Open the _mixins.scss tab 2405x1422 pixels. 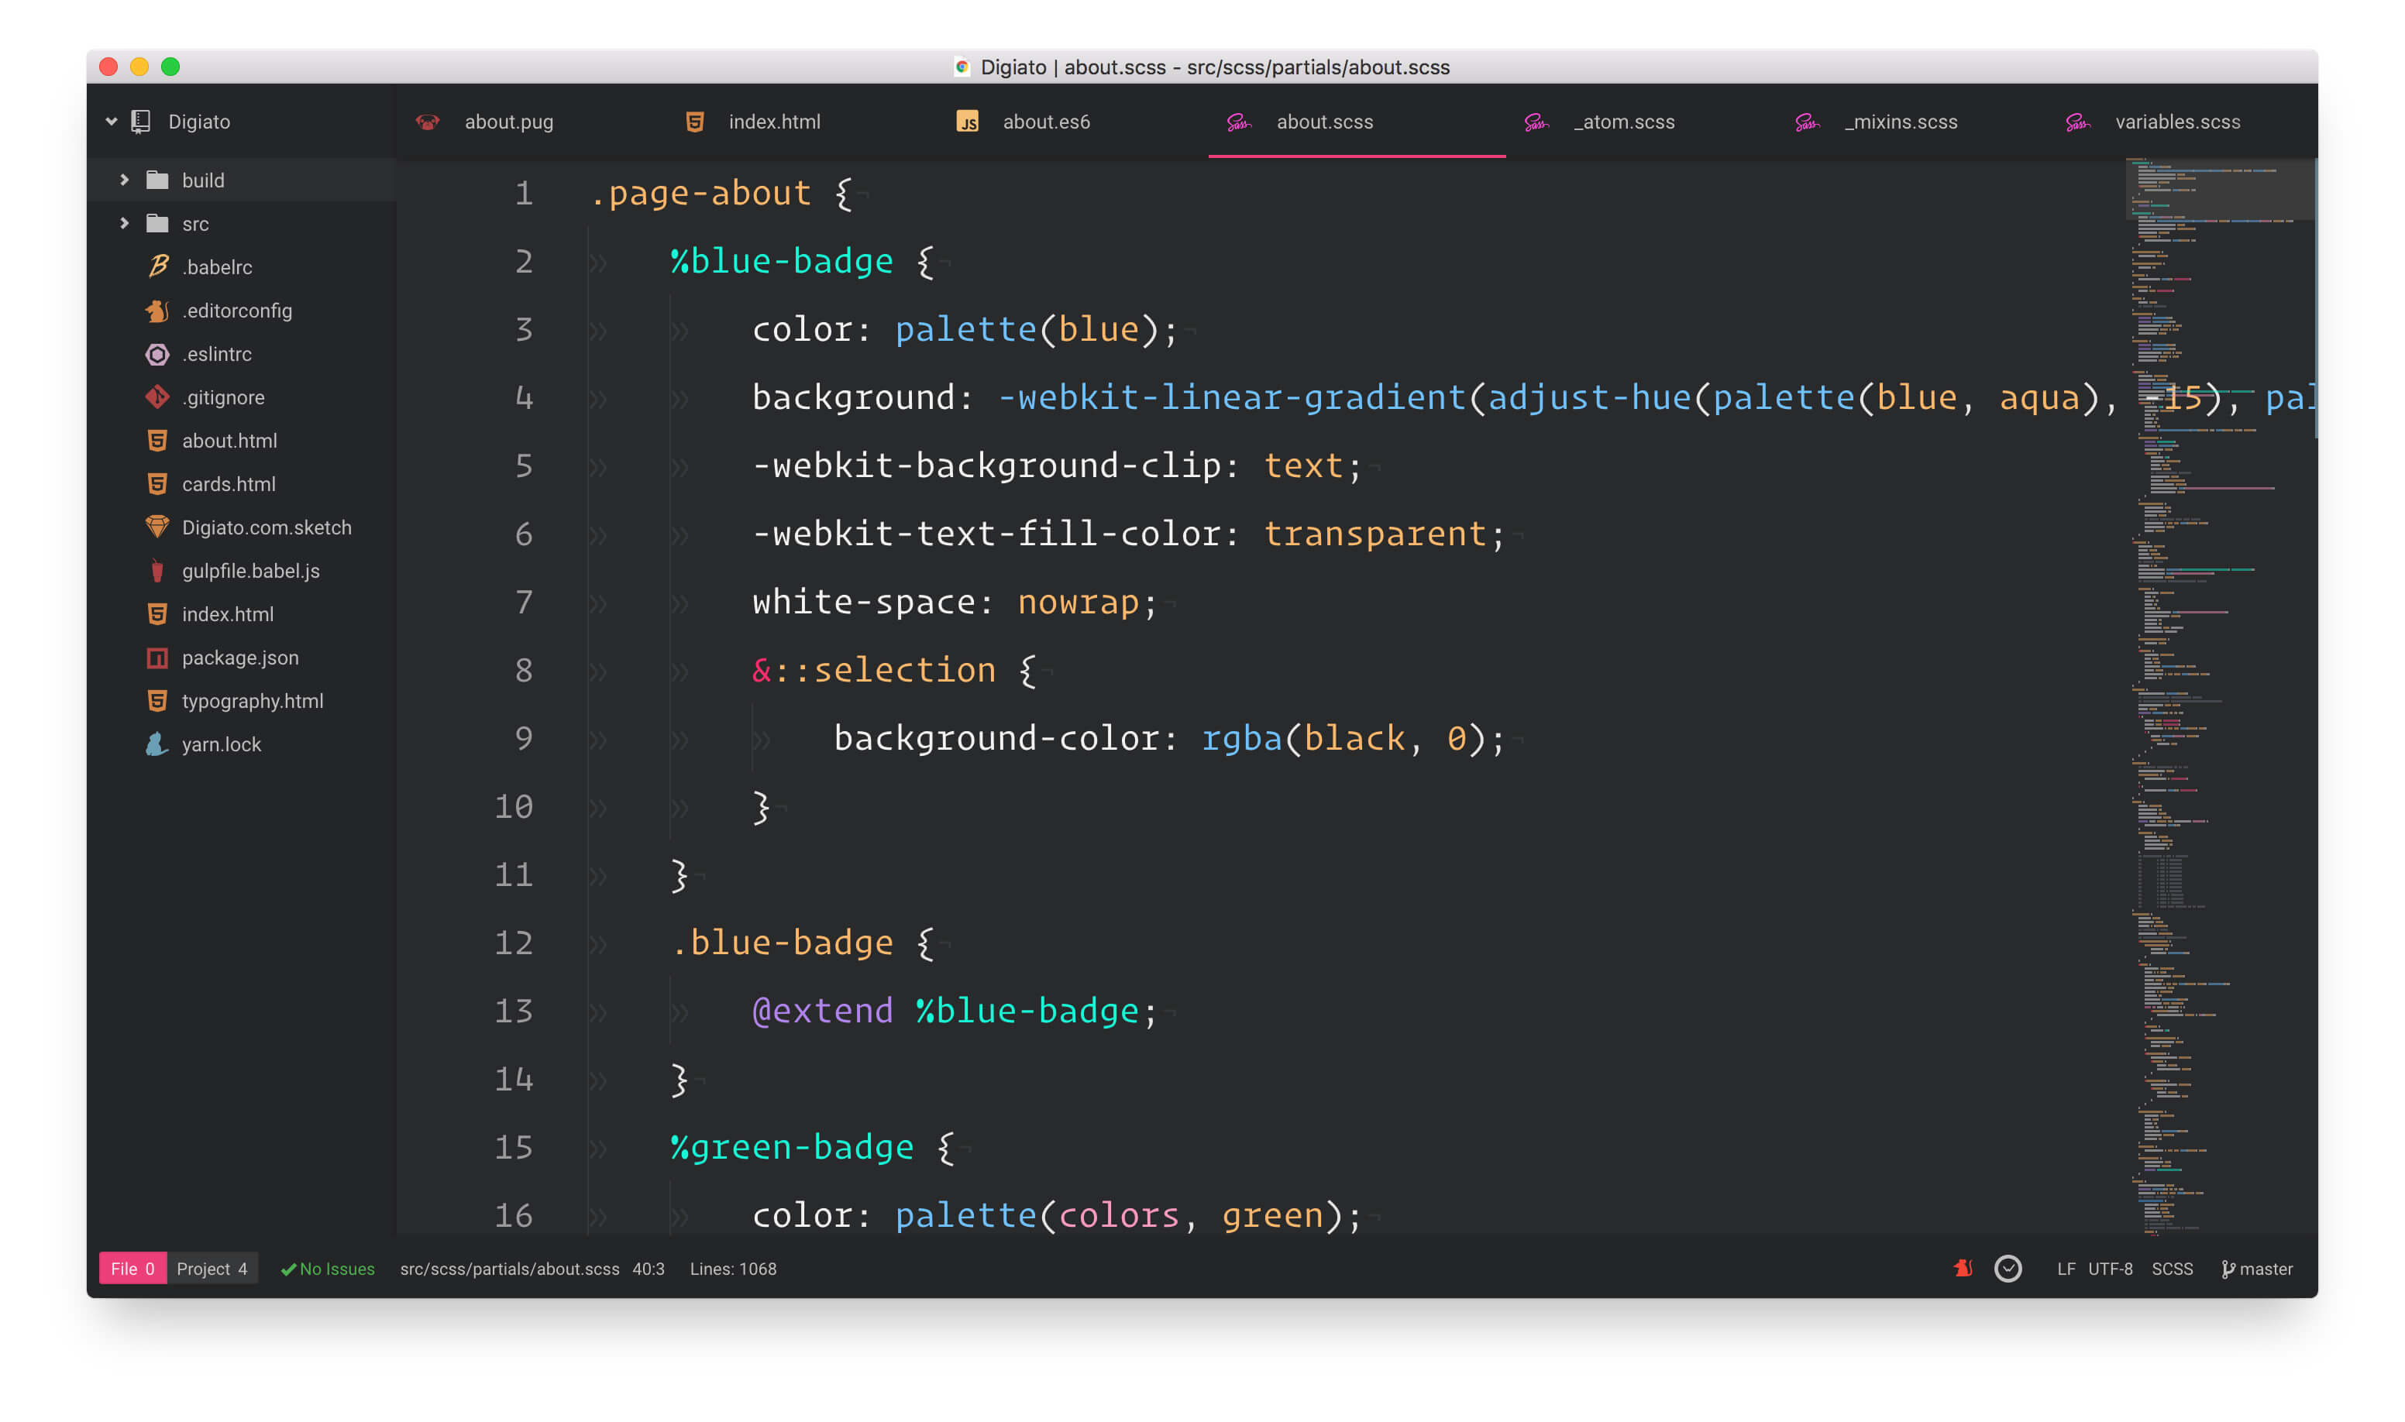click(1900, 122)
